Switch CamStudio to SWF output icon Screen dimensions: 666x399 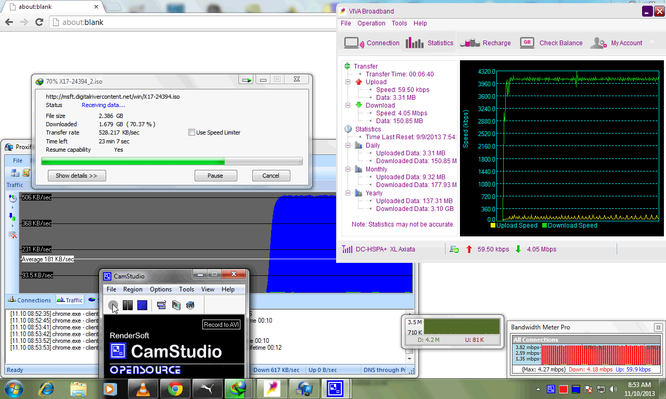(x=190, y=305)
